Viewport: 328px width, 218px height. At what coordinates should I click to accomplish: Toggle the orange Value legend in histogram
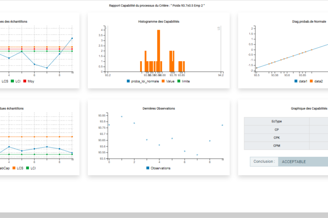(168, 81)
